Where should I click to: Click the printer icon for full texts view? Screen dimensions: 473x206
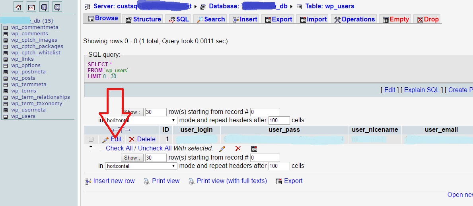click(192, 181)
